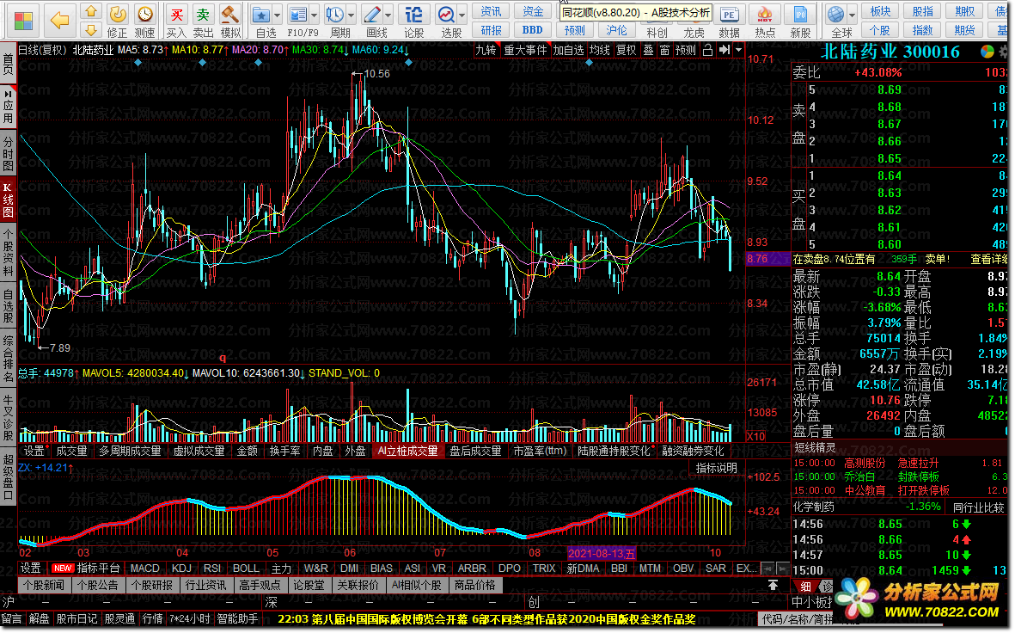Switch to the KDJ indicator tab
Viewport: 1015px width, 633px height.
(181, 568)
